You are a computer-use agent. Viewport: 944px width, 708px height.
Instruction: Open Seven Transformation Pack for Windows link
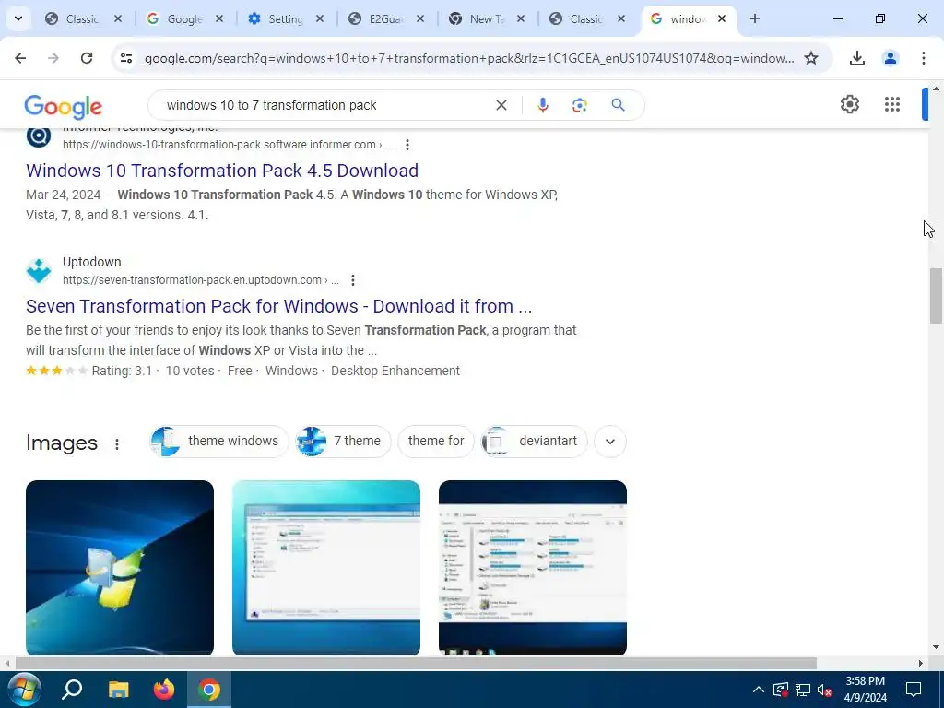coord(278,306)
